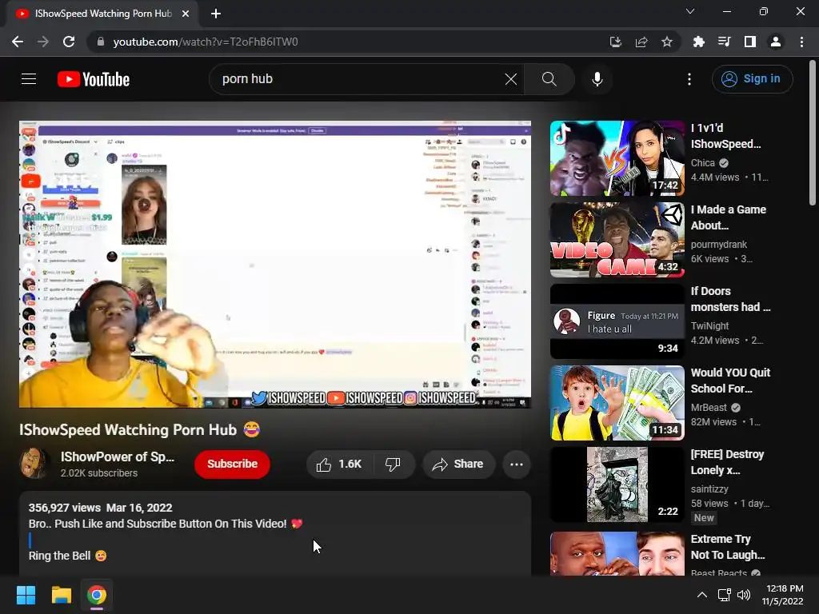
Task: Open Chrome three-dot menu
Action: point(801,42)
